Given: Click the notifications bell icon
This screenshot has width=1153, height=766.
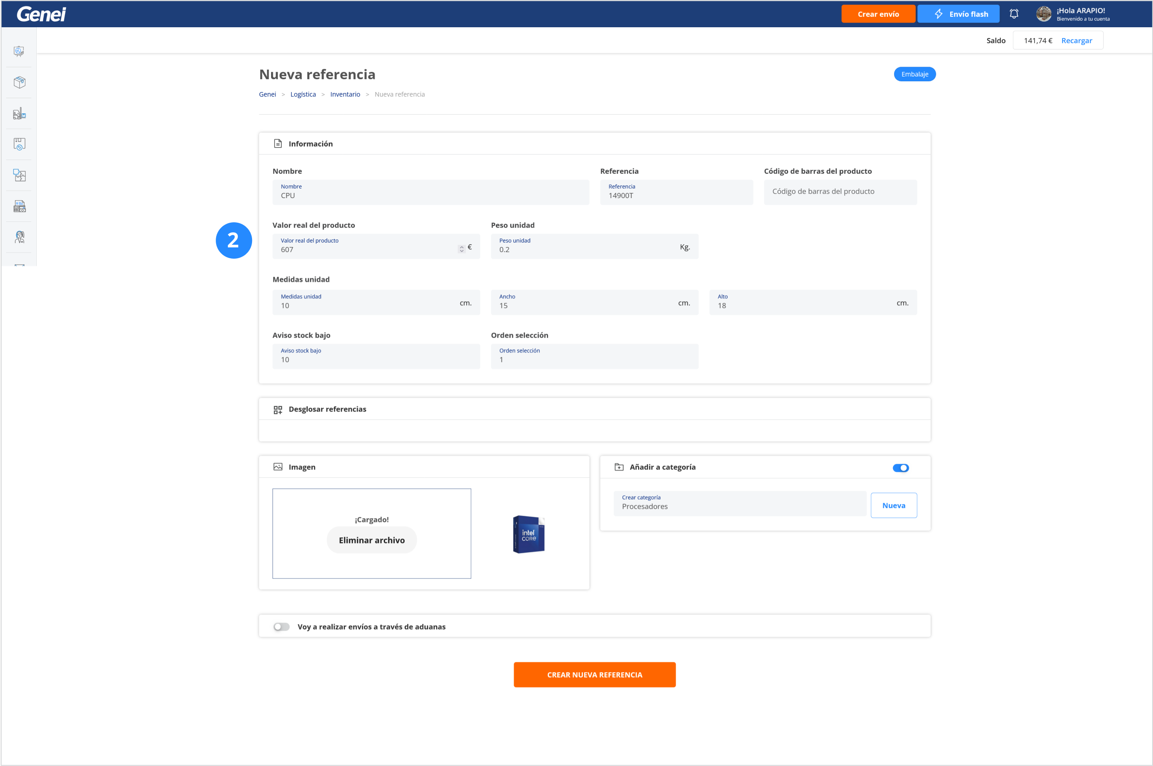Looking at the screenshot, I should pyautogui.click(x=1014, y=14).
